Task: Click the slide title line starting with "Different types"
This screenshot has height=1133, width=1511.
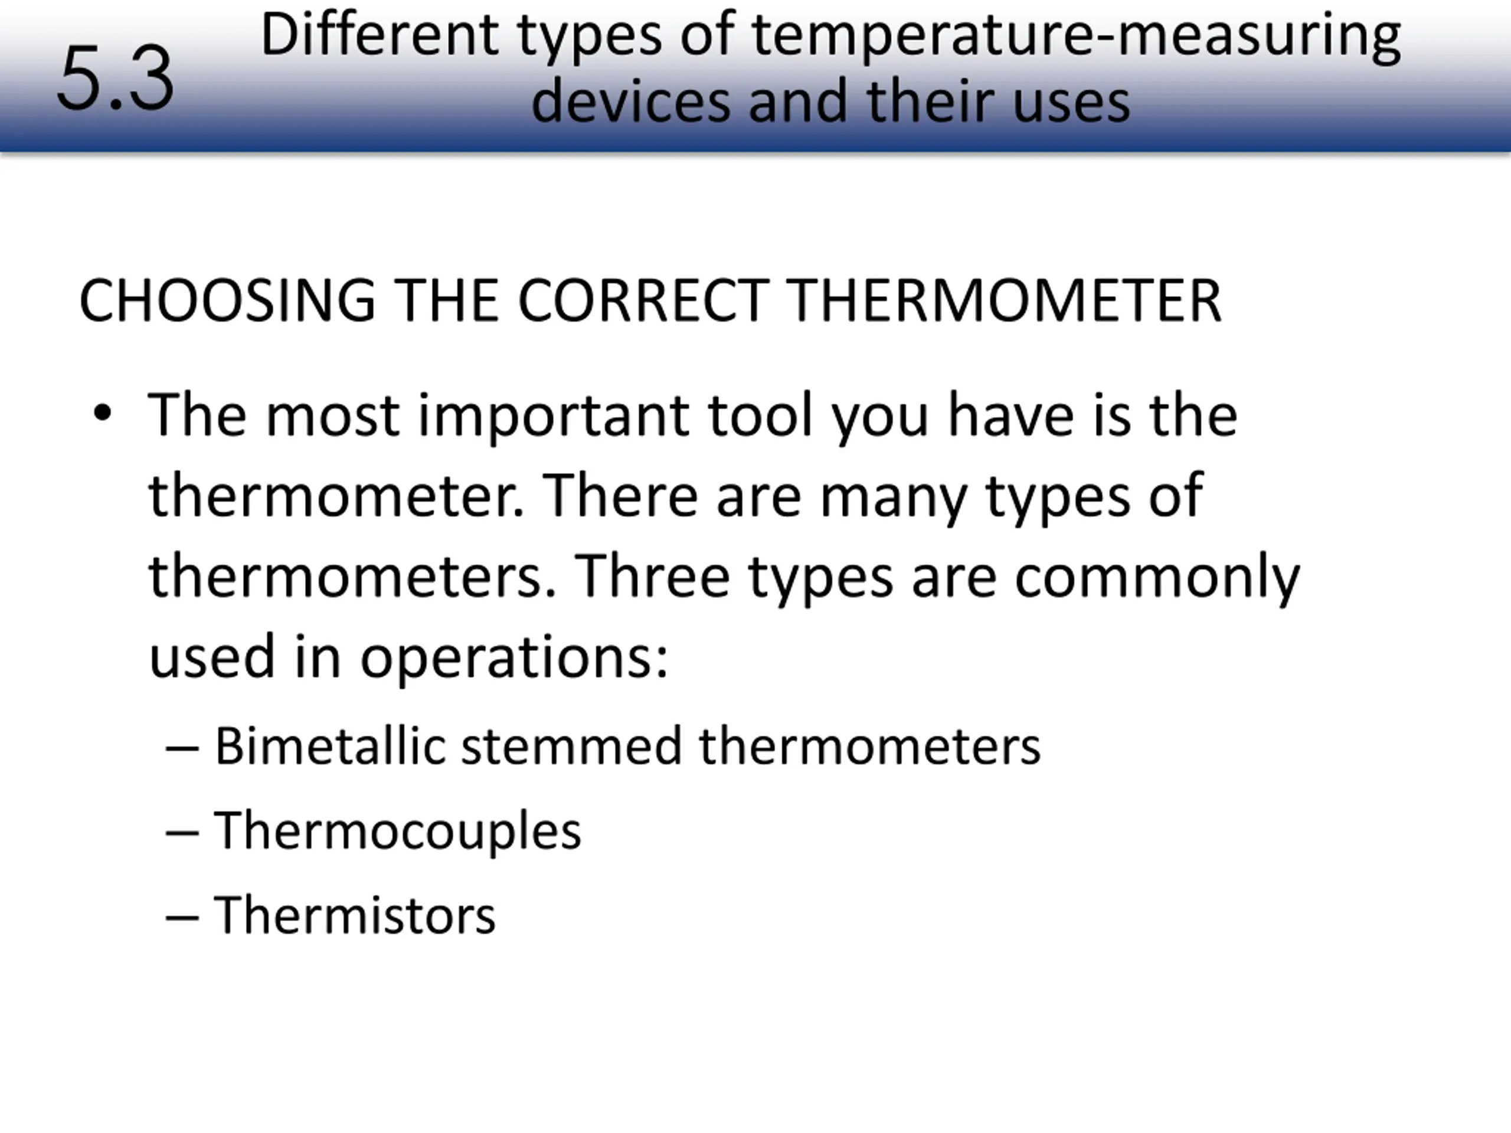Action: pyautogui.click(x=830, y=34)
